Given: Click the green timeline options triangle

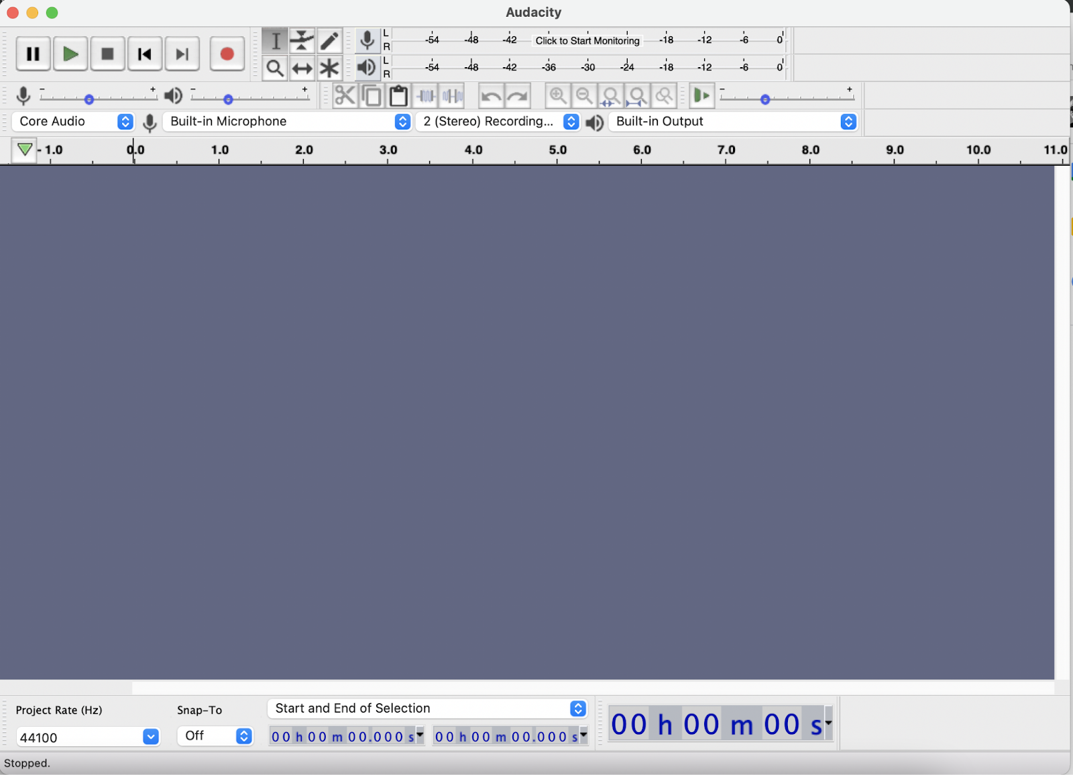Looking at the screenshot, I should [x=25, y=150].
